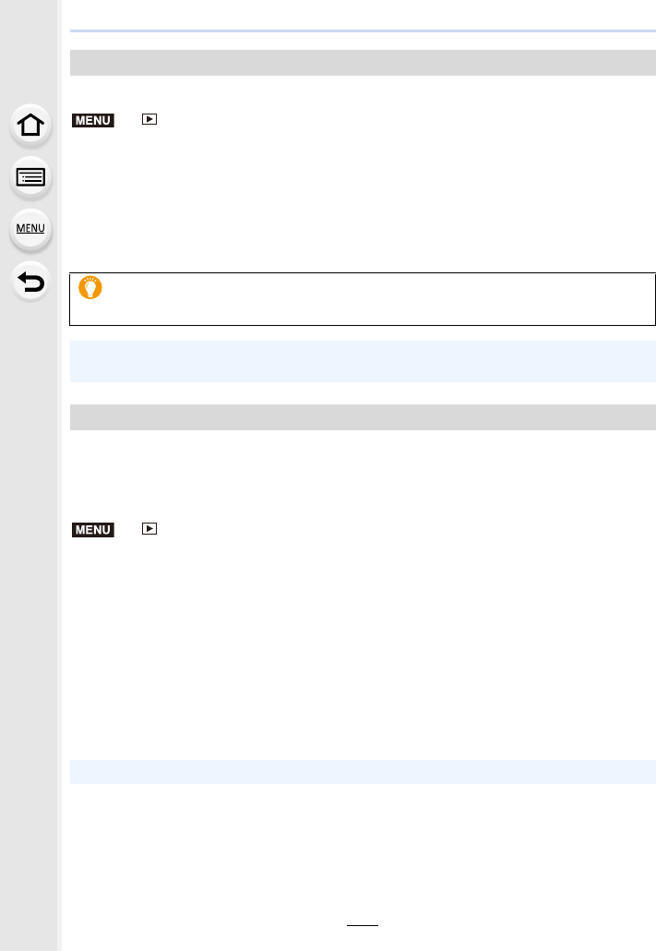This screenshot has width=656, height=951.
Task: Open the circular MENU list icon in sidebar
Action: pos(30,230)
